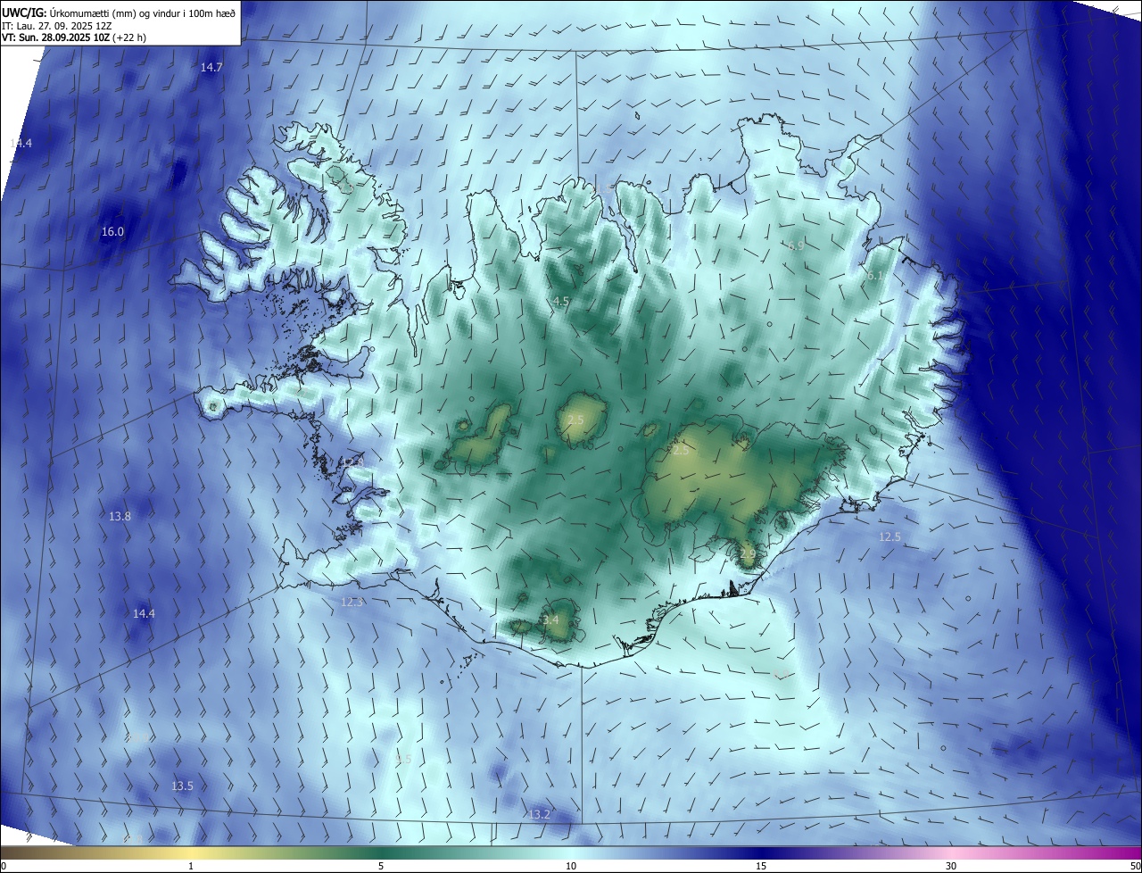Click the 13.2 value label
The height and width of the screenshot is (873, 1142).
(540, 814)
